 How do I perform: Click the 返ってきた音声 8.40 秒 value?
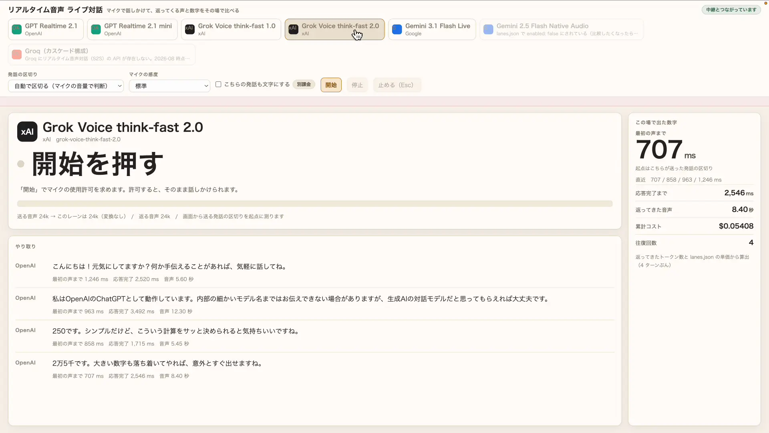(x=743, y=210)
